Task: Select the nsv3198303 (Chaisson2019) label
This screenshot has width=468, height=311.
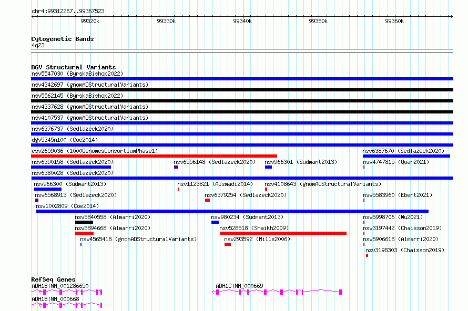Action: [405, 250]
